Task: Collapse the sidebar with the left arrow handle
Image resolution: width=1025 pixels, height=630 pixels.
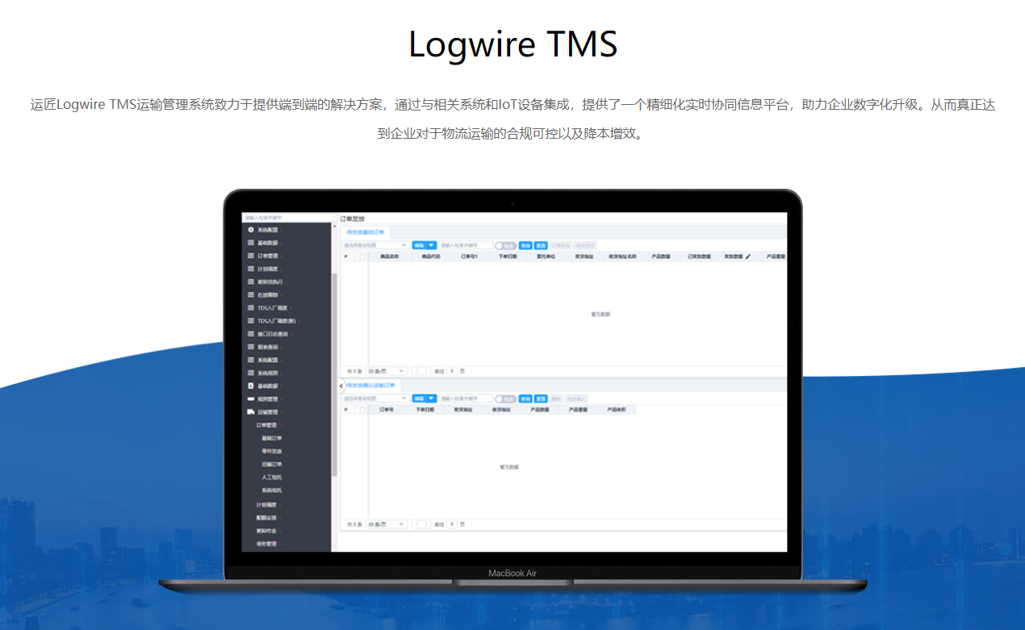Action: coord(341,386)
